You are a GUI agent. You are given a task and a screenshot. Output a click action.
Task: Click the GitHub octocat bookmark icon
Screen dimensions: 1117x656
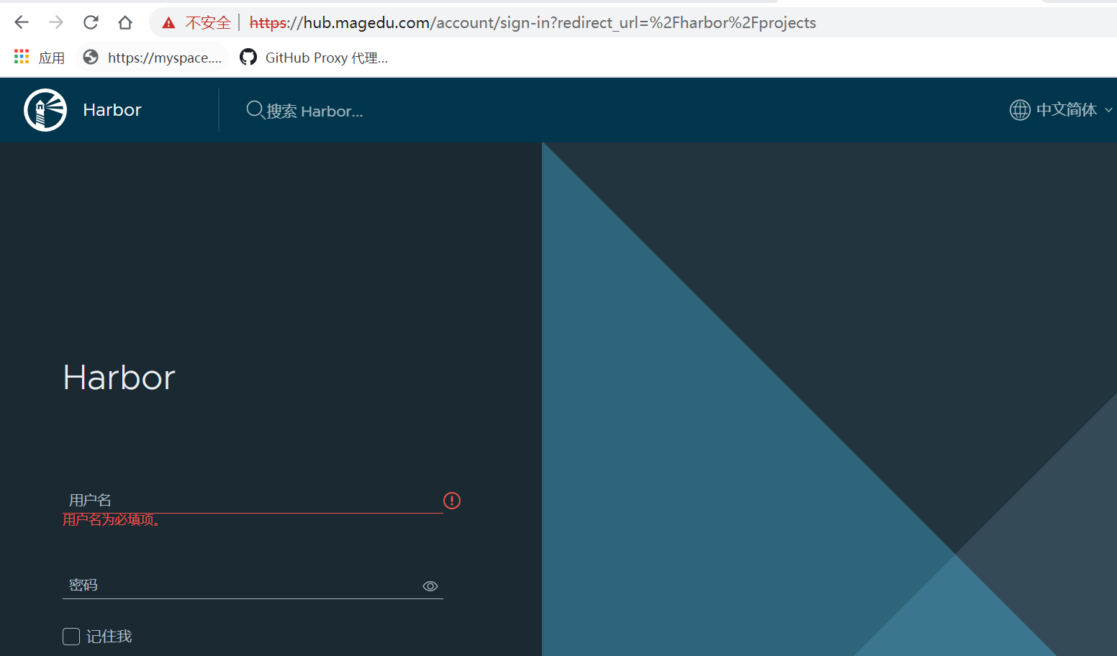[x=248, y=57]
